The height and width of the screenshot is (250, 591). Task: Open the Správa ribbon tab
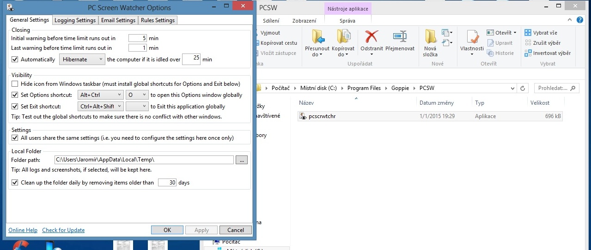[x=347, y=21]
